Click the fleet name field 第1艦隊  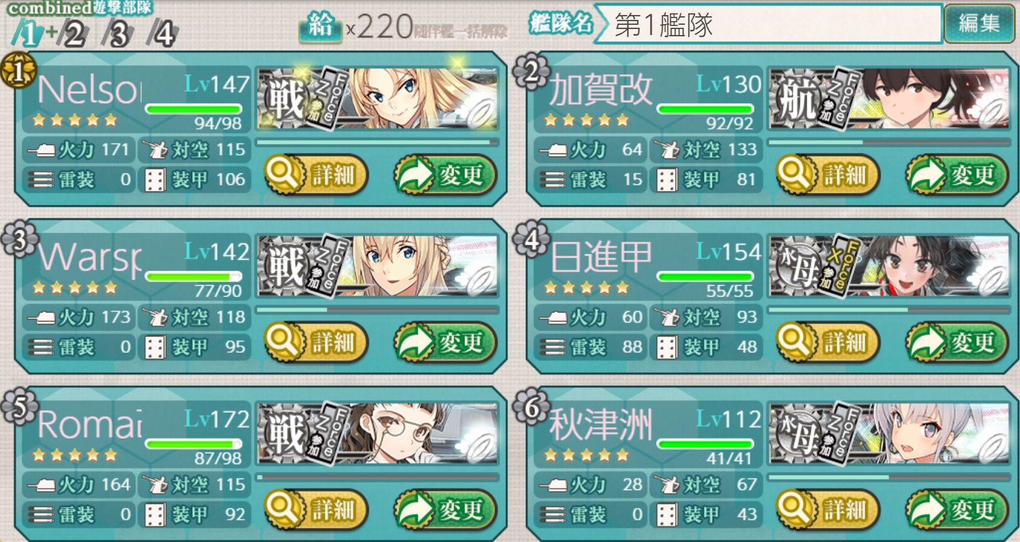point(768,24)
